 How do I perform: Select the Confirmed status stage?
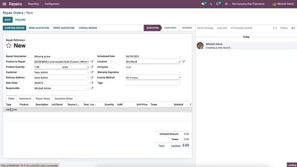point(170,28)
